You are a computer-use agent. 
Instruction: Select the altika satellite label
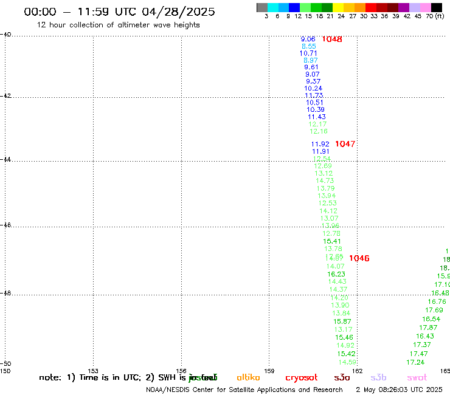[x=248, y=377]
